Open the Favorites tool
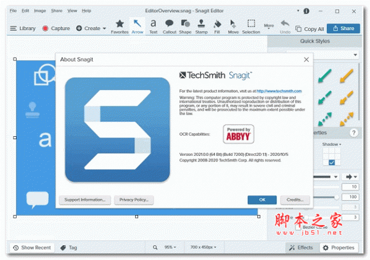The image size is (370, 260). click(120, 27)
